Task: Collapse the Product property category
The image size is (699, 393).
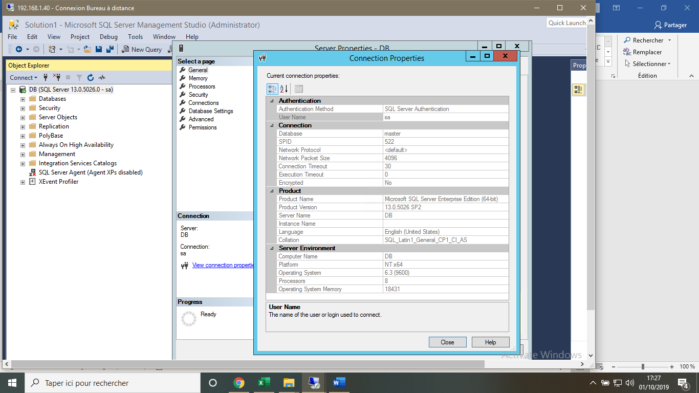Action: (x=271, y=191)
